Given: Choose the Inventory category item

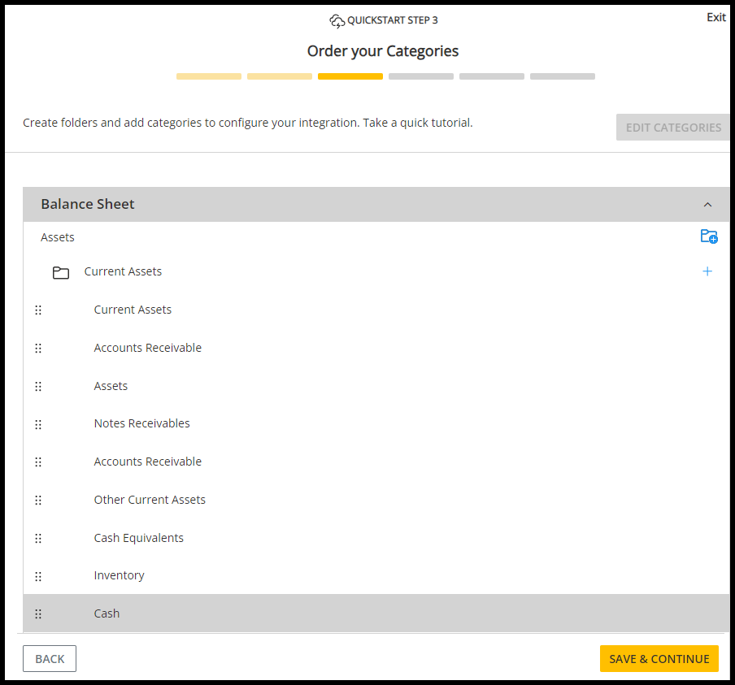Looking at the screenshot, I should tap(119, 575).
